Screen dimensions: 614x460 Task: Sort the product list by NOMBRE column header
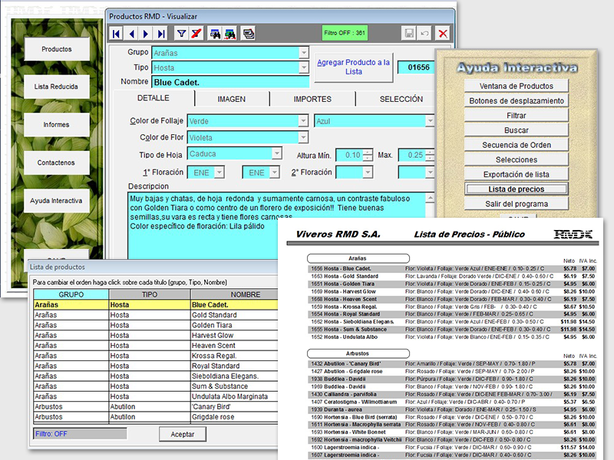pyautogui.click(x=235, y=294)
